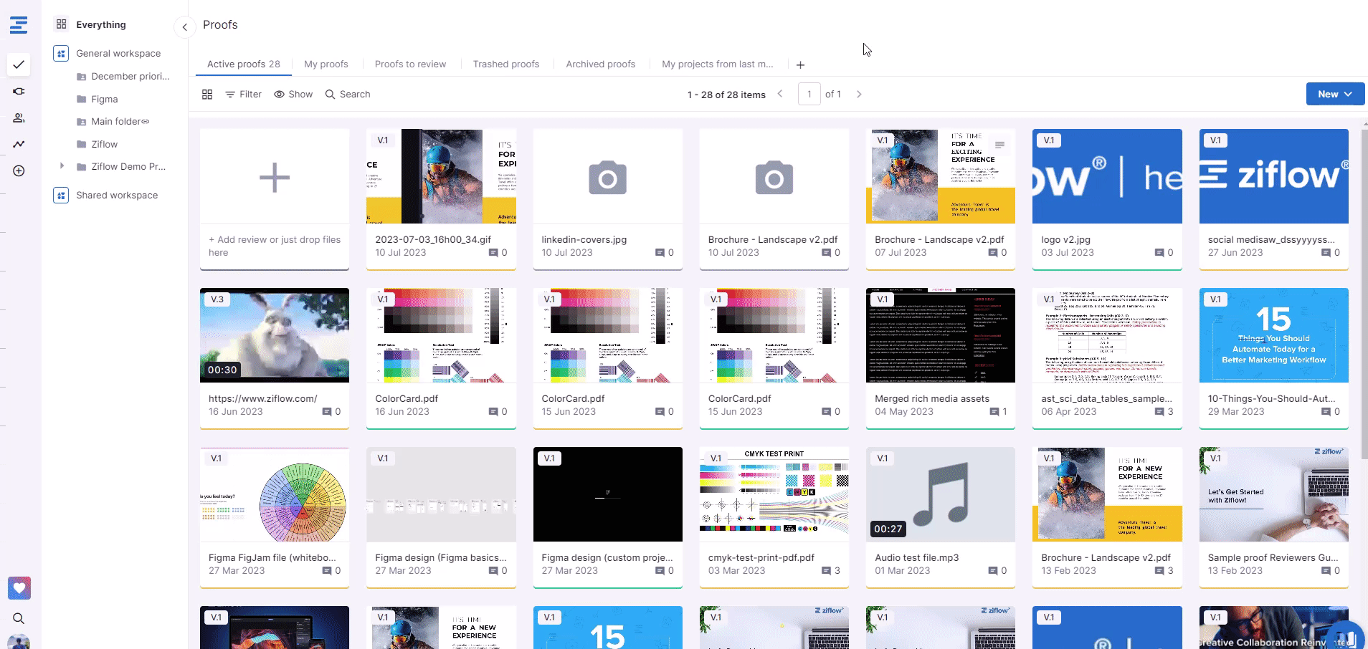Open the Audio test file.mp3 thumbnail

click(940, 494)
